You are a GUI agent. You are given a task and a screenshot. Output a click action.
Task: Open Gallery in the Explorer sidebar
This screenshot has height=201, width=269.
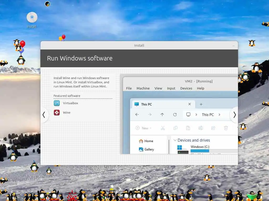[x=146, y=149]
